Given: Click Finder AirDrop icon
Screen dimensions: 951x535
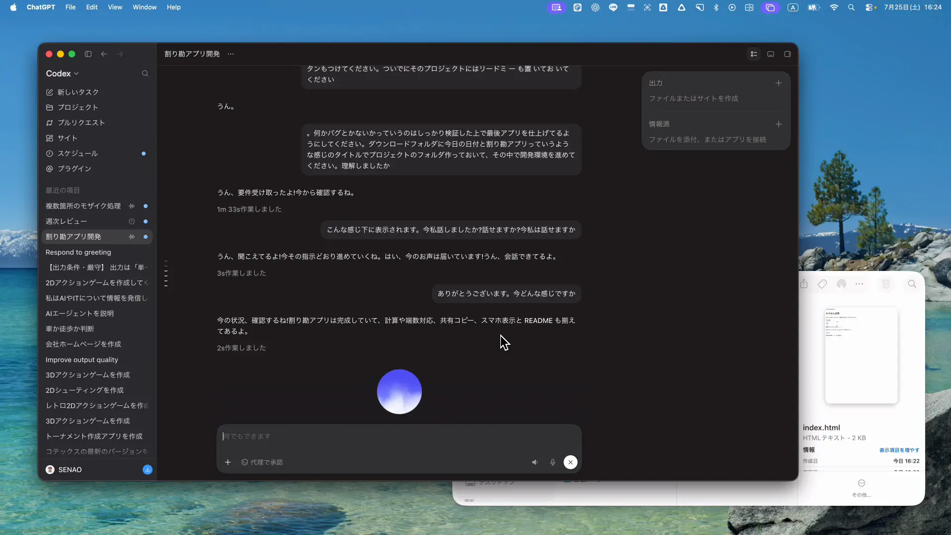Looking at the screenshot, I should pos(841,284).
